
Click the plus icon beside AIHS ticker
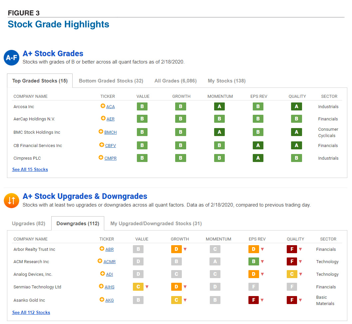(x=101, y=286)
